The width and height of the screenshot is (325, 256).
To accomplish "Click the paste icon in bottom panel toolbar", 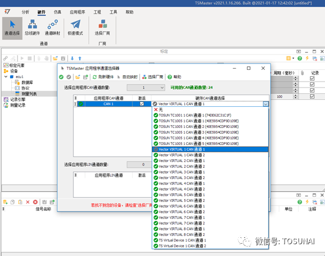I will point(20,202).
